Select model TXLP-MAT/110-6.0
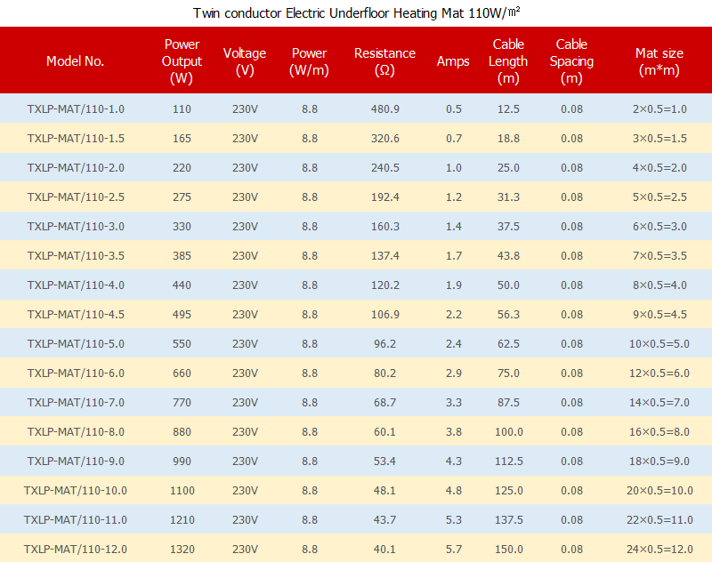 76,373
